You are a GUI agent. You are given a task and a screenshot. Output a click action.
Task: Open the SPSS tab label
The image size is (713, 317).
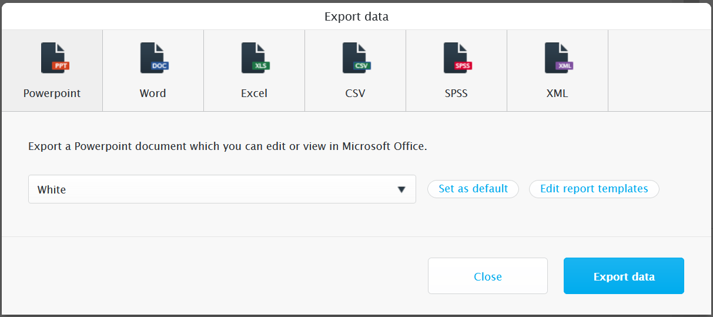[456, 94]
